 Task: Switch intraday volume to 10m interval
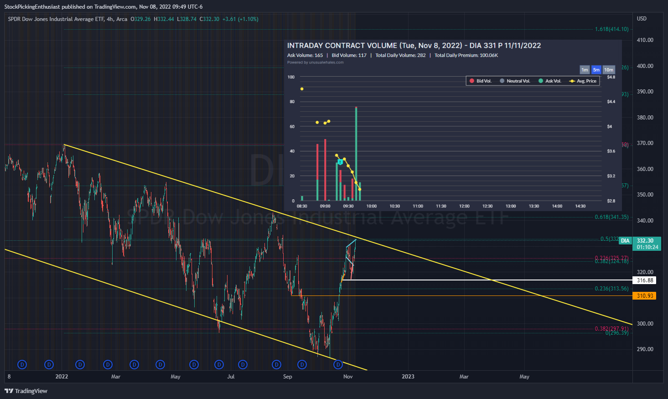(609, 70)
